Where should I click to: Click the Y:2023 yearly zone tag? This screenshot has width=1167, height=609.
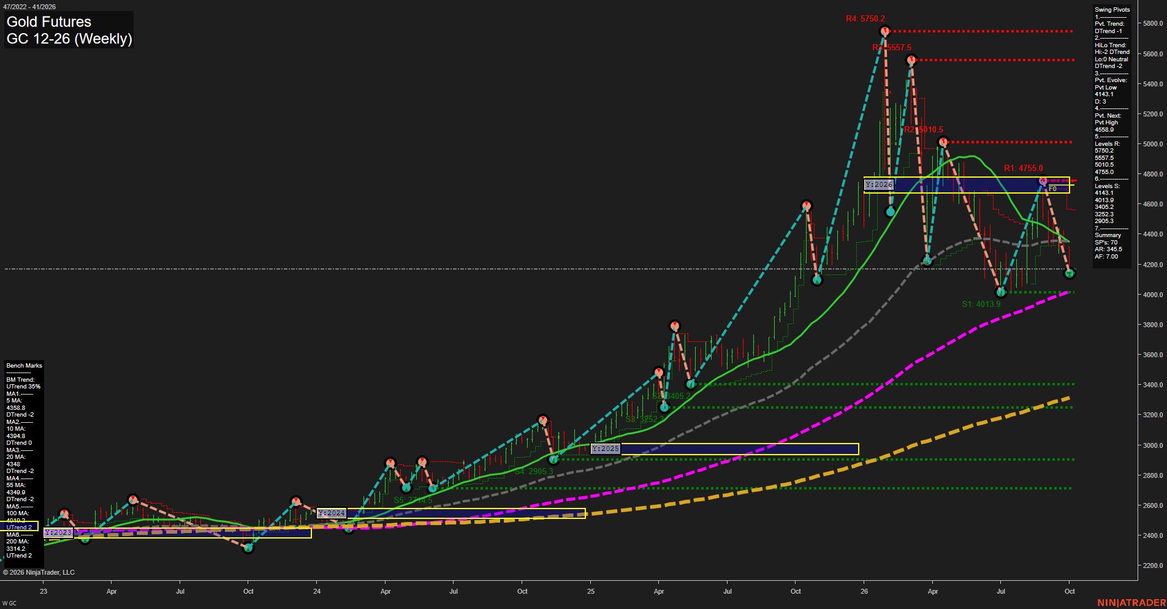(58, 532)
